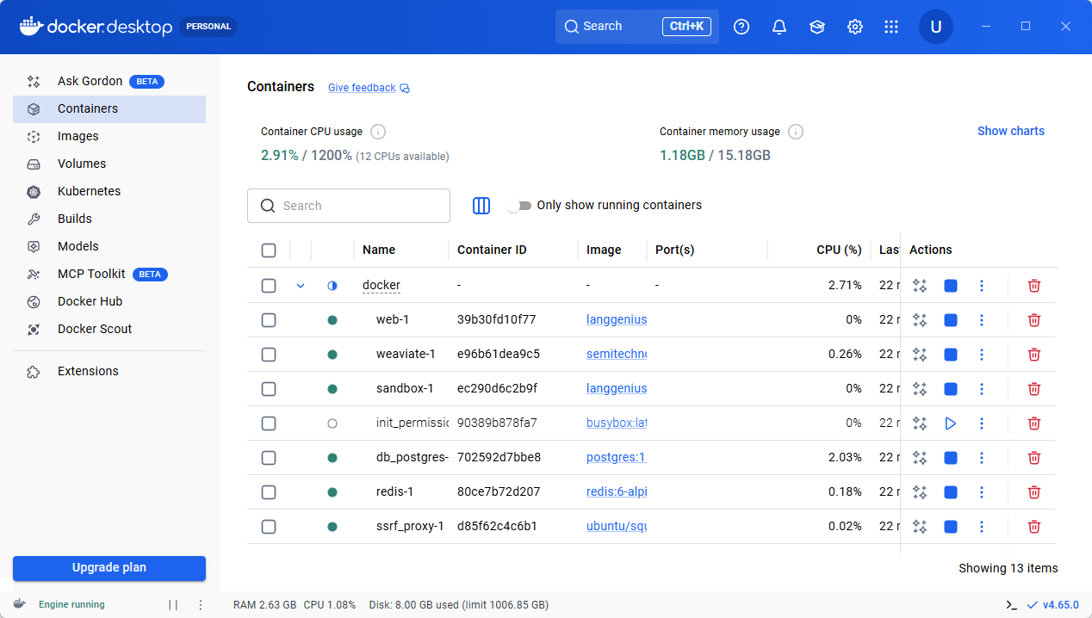The width and height of the screenshot is (1092, 618).
Task: Open Extensions in sidebar
Action: (109, 372)
